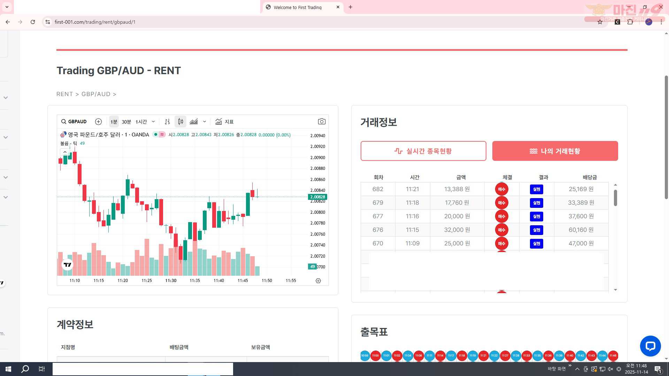Open the live chat bubble icon

(x=650, y=346)
